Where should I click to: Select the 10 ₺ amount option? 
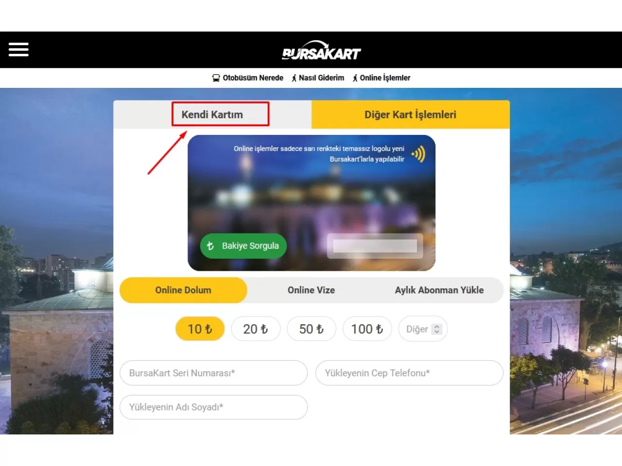click(x=200, y=329)
